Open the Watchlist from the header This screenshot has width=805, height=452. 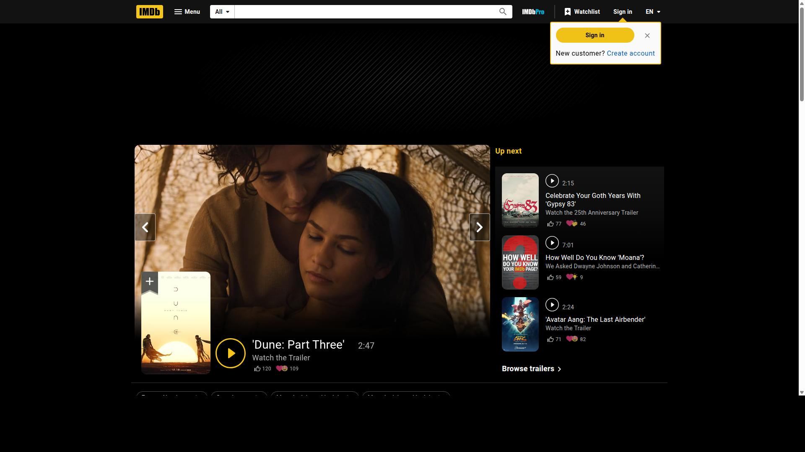tap(582, 12)
